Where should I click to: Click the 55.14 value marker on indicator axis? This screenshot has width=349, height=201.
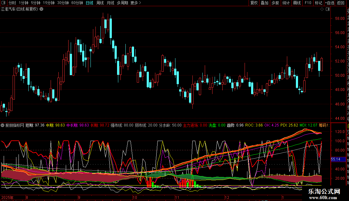[x=336, y=159]
